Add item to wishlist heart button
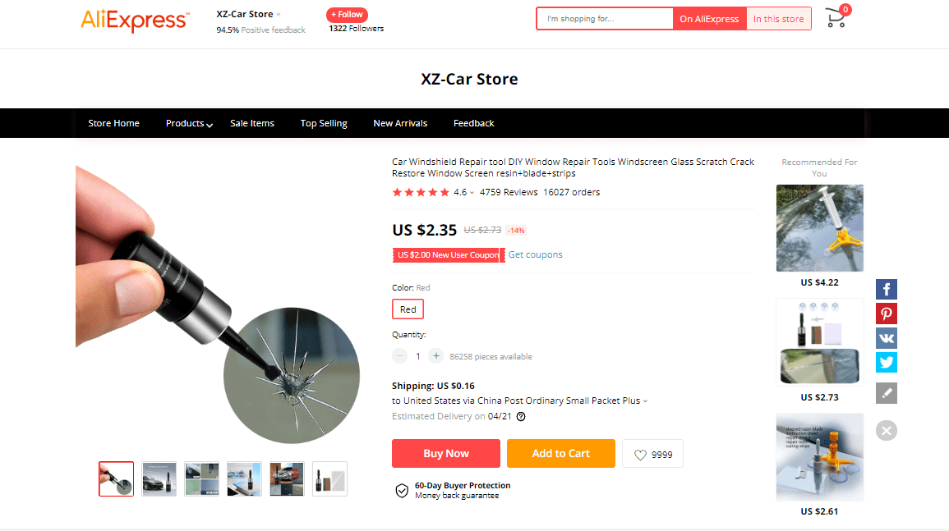The image size is (949, 531). pyautogui.click(x=652, y=454)
